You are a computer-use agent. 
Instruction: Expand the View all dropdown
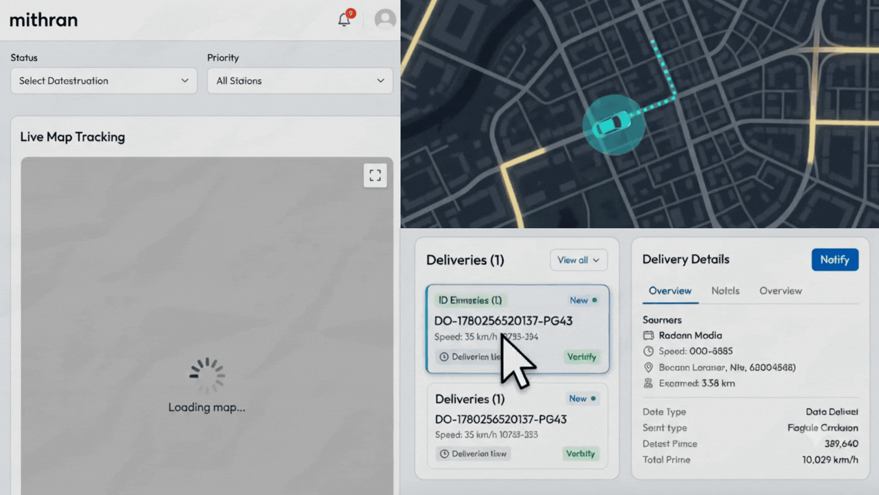pos(578,260)
